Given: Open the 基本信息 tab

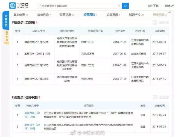Looking at the screenshot, I should 21,15.
